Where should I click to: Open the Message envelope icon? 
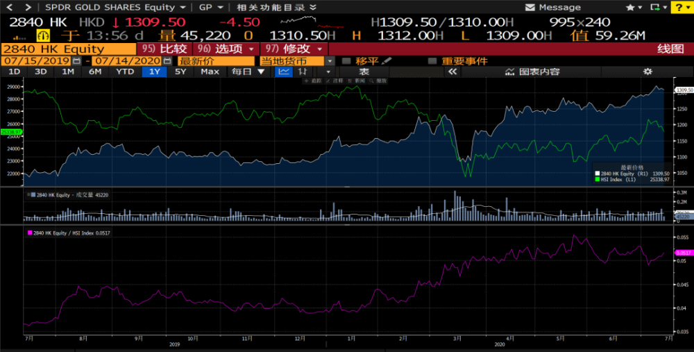coord(530,8)
